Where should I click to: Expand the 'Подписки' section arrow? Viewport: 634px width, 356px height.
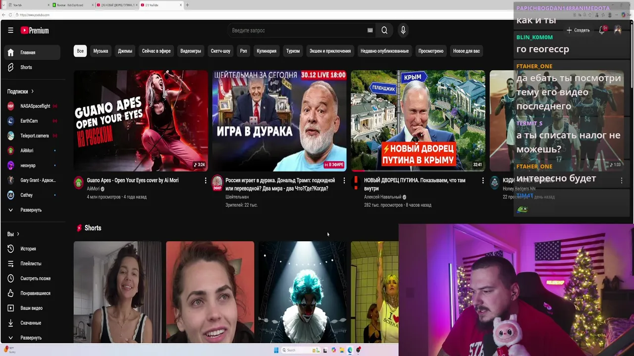coord(32,91)
